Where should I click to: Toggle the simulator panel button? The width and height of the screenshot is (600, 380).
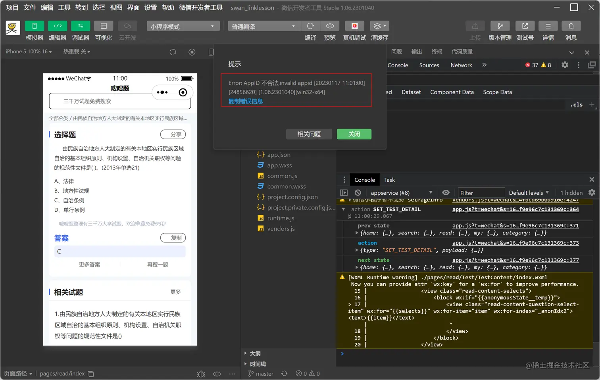tap(35, 26)
